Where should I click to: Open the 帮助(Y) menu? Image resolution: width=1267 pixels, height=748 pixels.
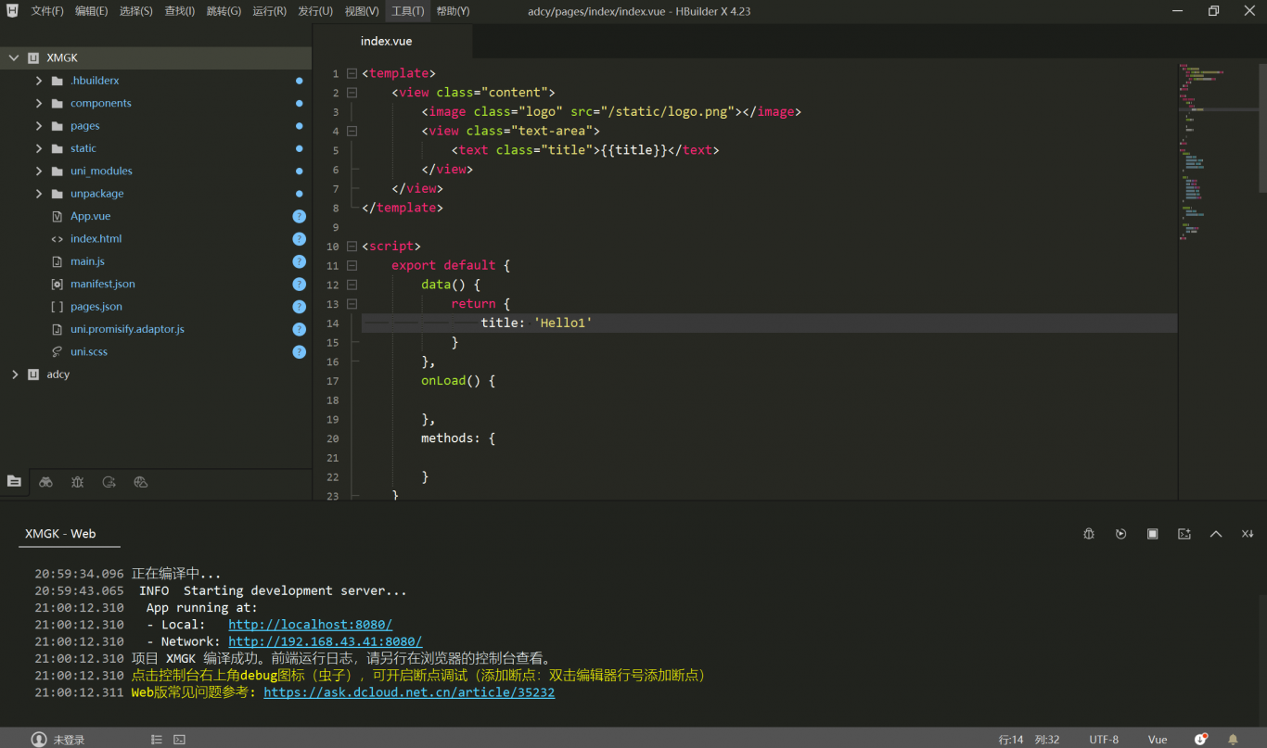[453, 11]
